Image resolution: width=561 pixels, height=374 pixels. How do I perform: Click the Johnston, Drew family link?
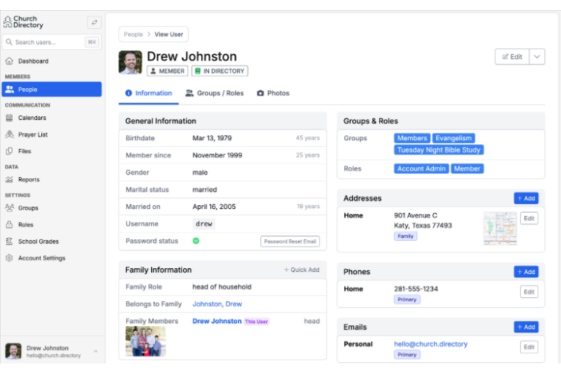(x=217, y=304)
